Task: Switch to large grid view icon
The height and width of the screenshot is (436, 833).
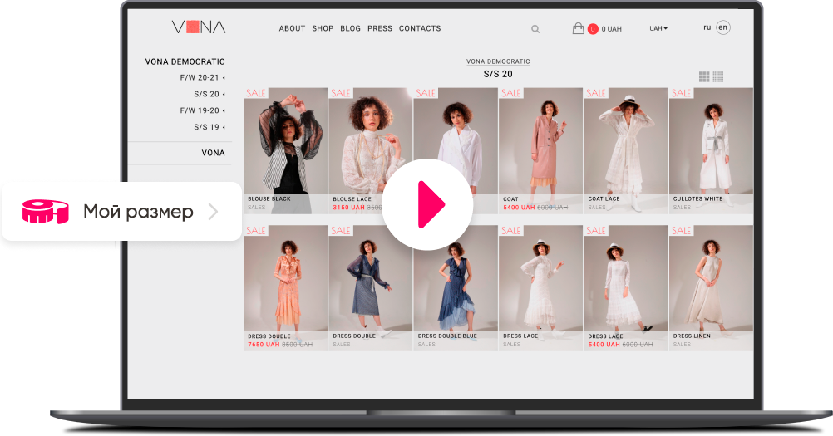Action: tap(704, 76)
